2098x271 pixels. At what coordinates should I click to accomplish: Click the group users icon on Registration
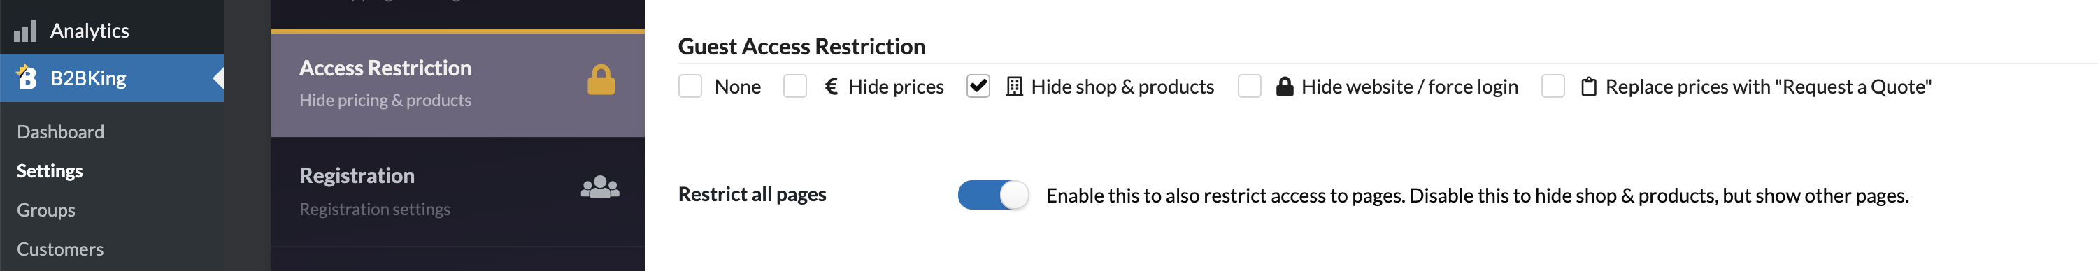[x=600, y=188]
